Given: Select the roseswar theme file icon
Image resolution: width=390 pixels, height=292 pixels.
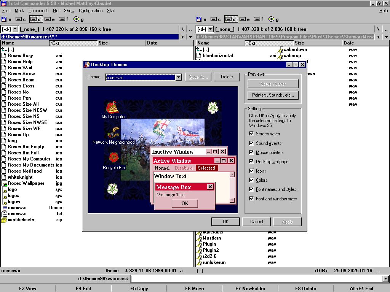Looking at the screenshot, I should click(4, 208).
